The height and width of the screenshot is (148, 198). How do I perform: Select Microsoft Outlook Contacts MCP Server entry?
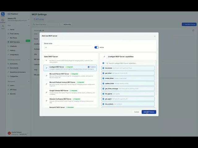pos(70,84)
